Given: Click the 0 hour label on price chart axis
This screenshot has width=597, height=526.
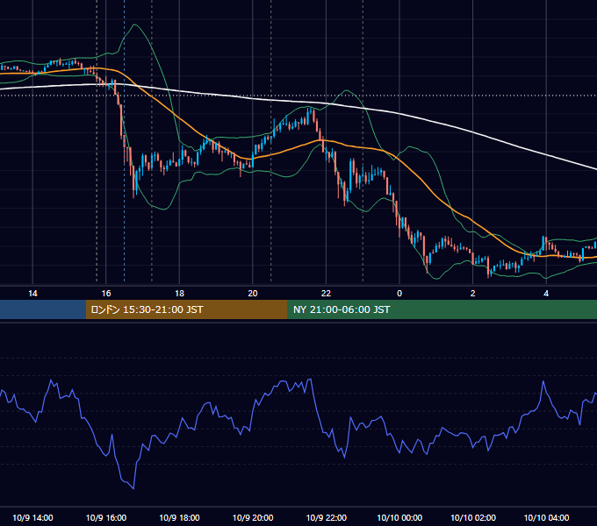Looking at the screenshot, I should pyautogui.click(x=399, y=294).
